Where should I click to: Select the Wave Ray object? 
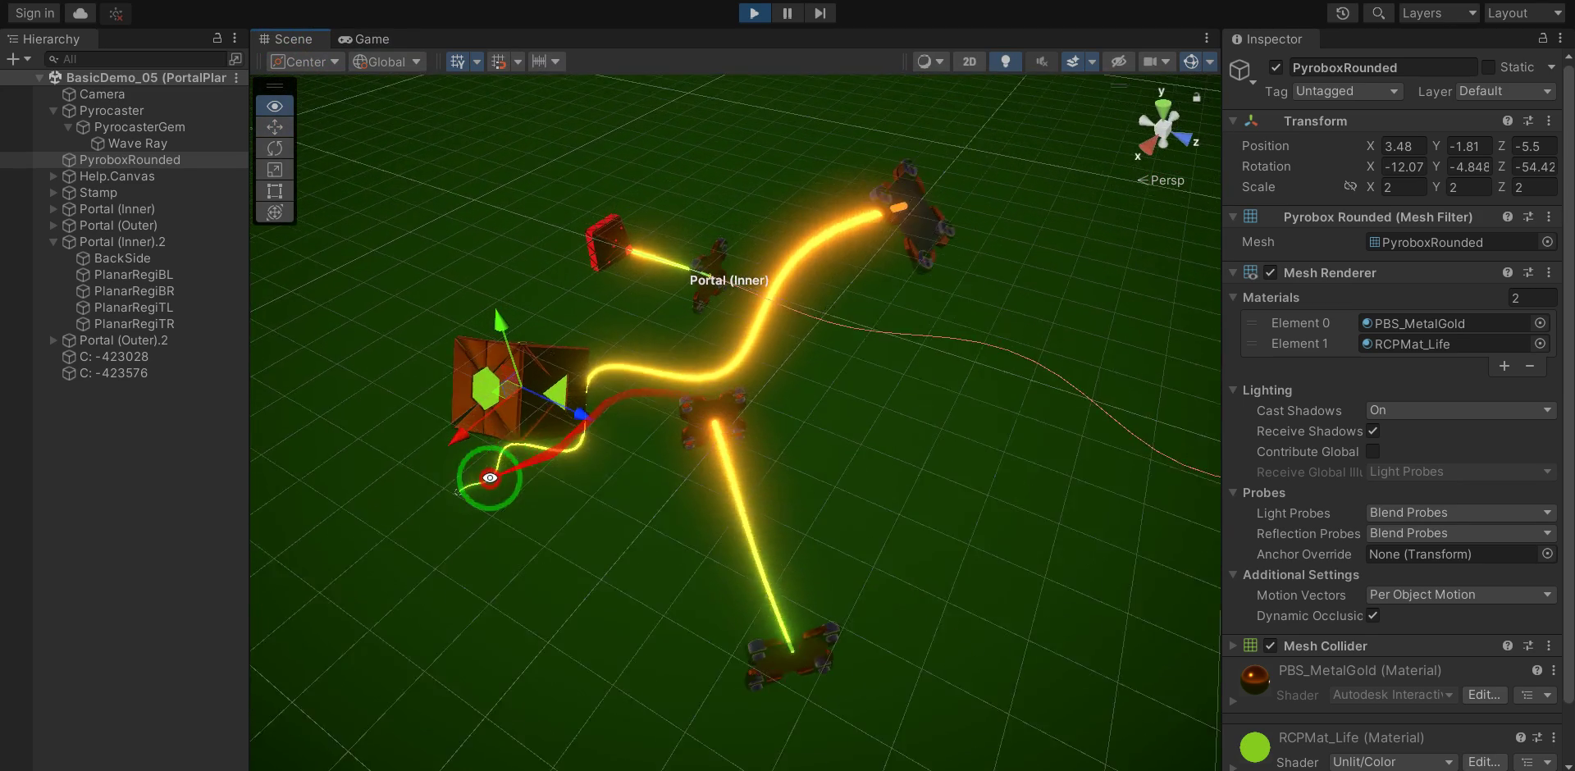coord(137,144)
